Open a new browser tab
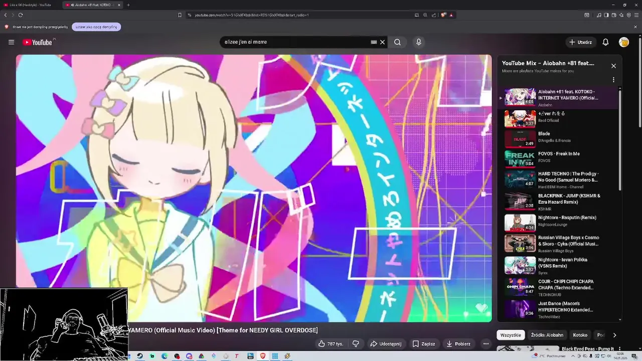642x361 pixels. 128,5
